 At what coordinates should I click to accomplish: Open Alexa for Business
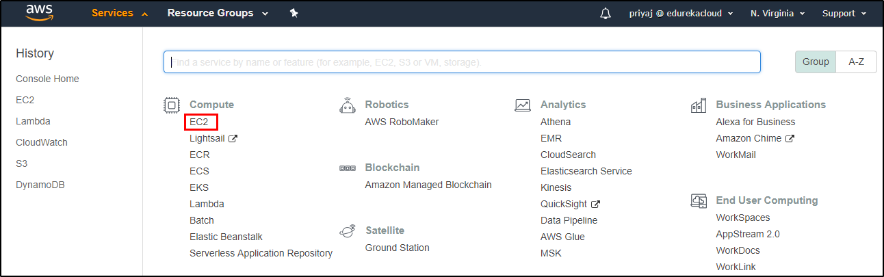755,122
